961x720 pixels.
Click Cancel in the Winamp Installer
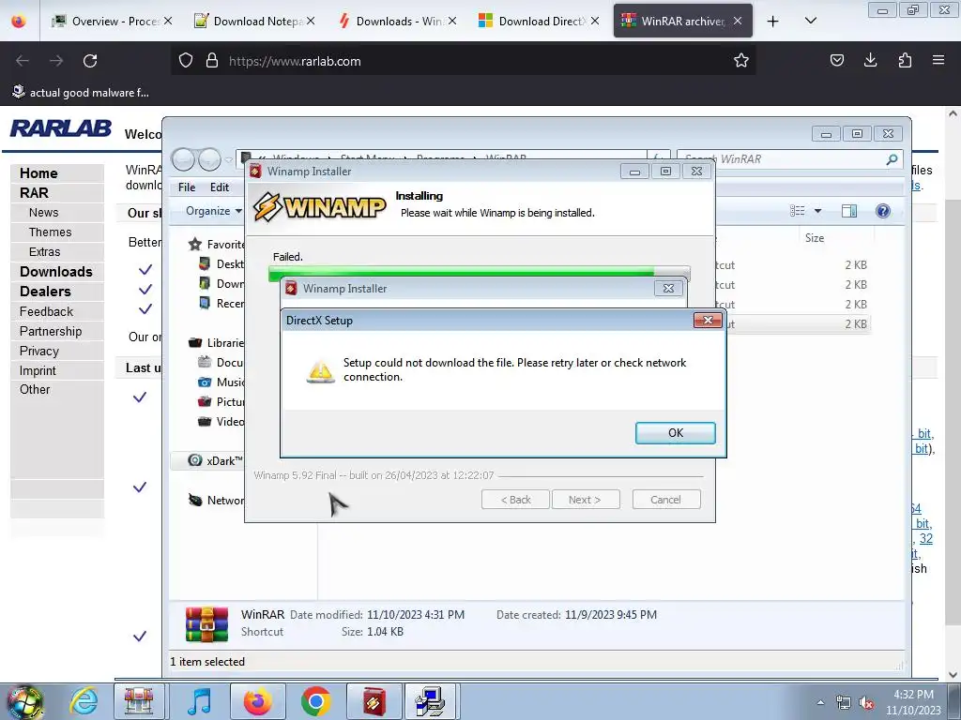665,500
